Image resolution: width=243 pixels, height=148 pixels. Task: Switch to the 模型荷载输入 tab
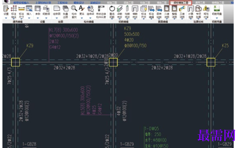(x=21, y=2)
